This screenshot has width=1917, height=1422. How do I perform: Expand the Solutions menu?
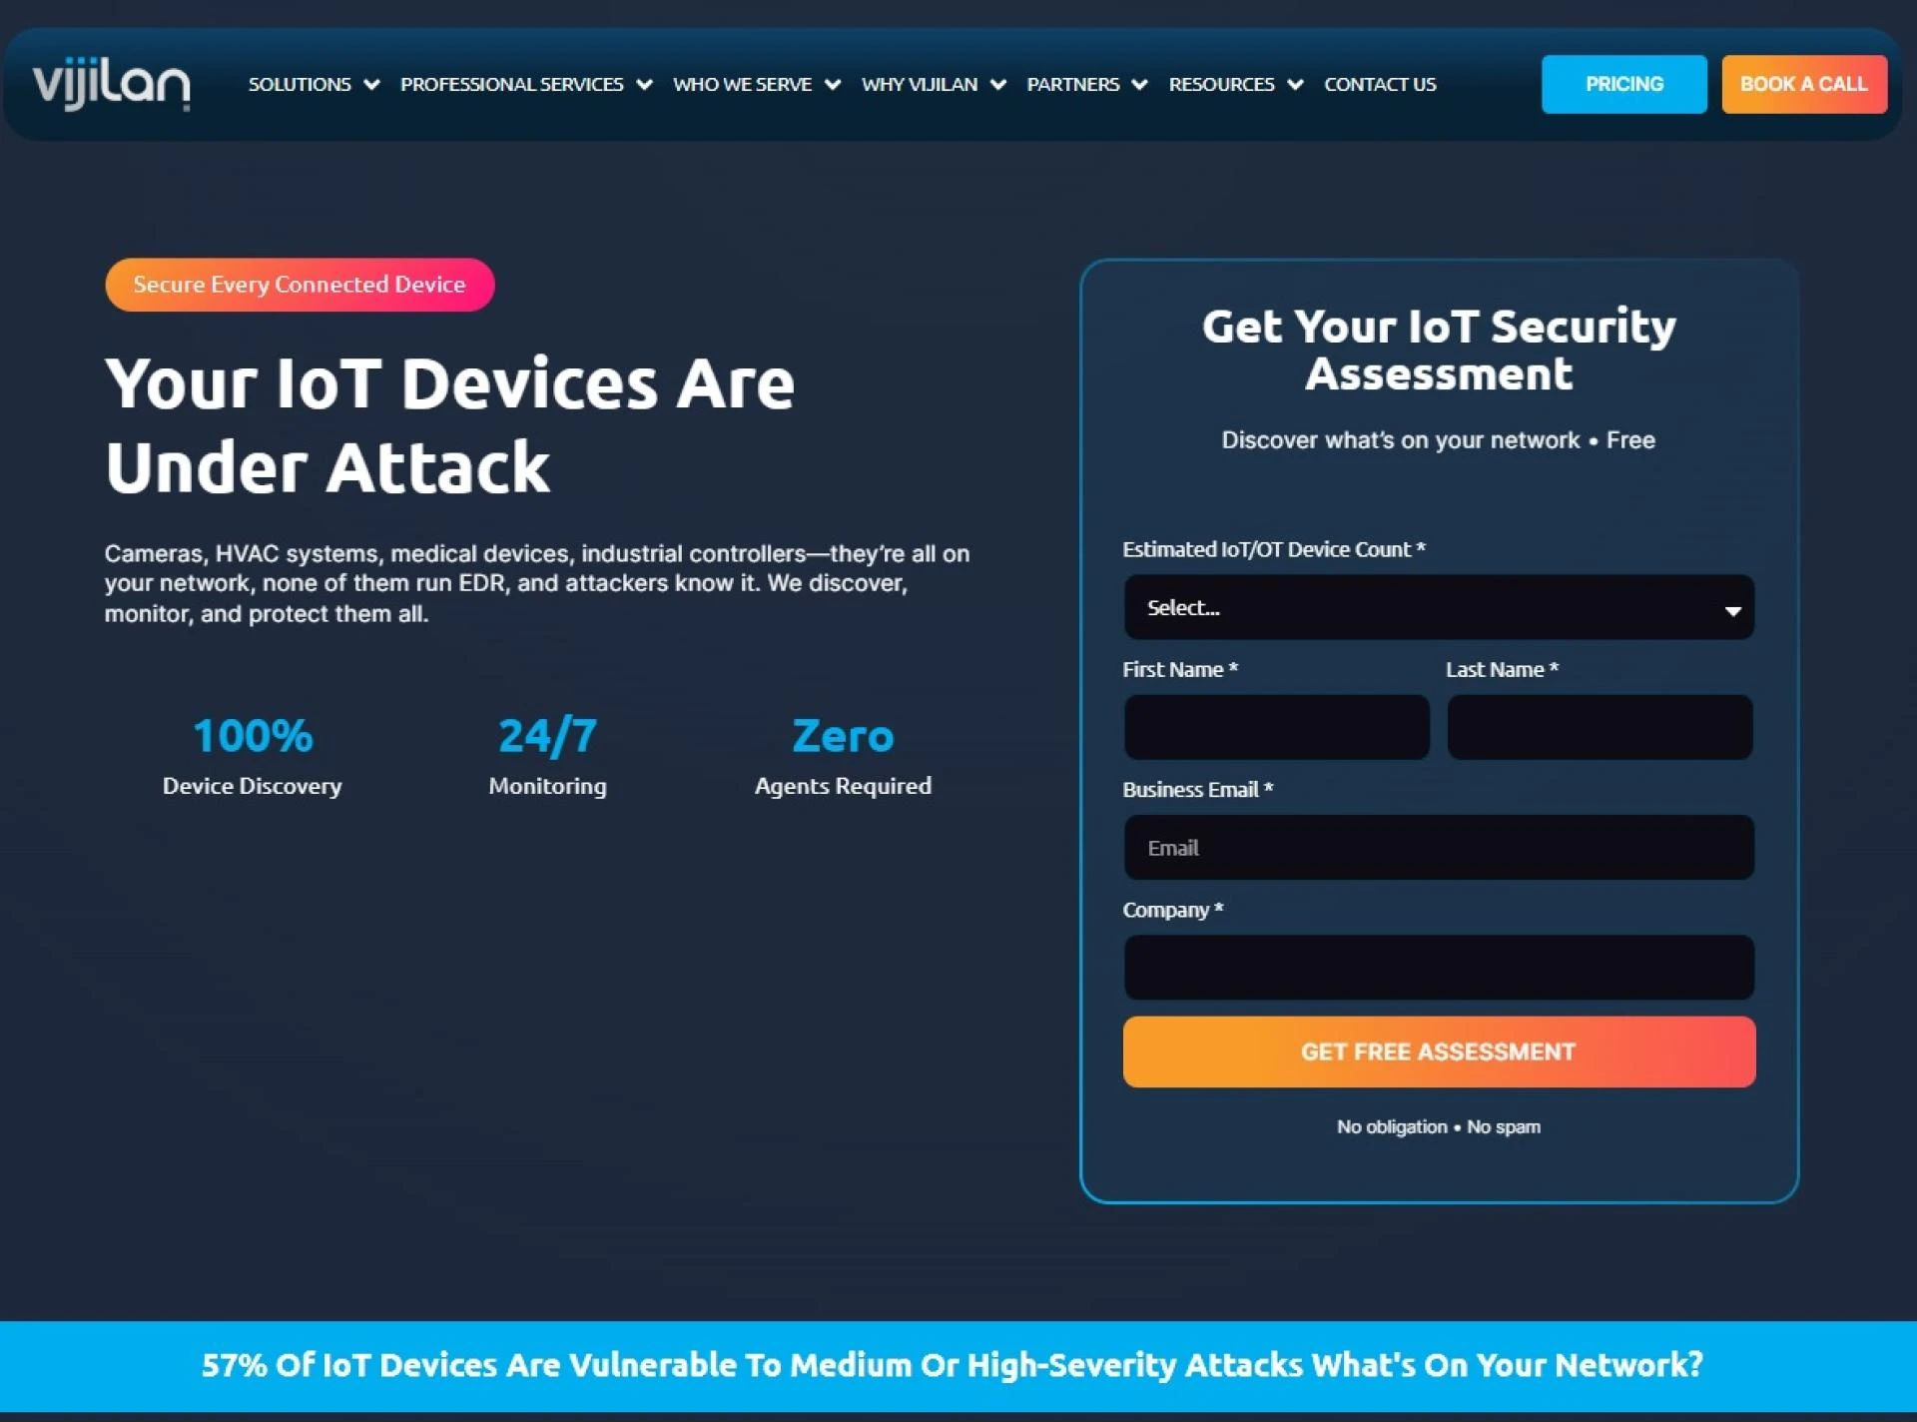[x=299, y=85]
